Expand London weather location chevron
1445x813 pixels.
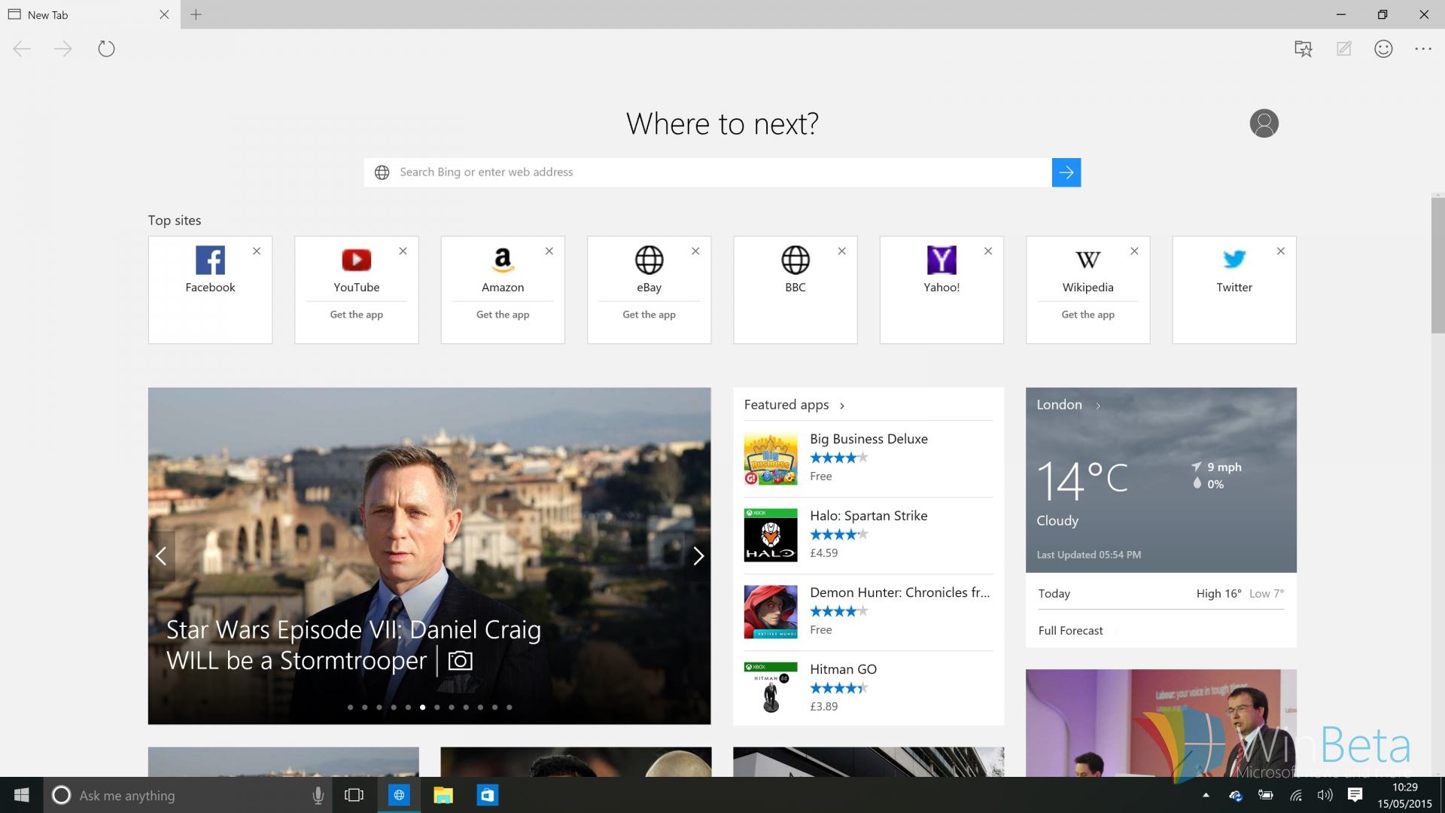pos(1098,406)
